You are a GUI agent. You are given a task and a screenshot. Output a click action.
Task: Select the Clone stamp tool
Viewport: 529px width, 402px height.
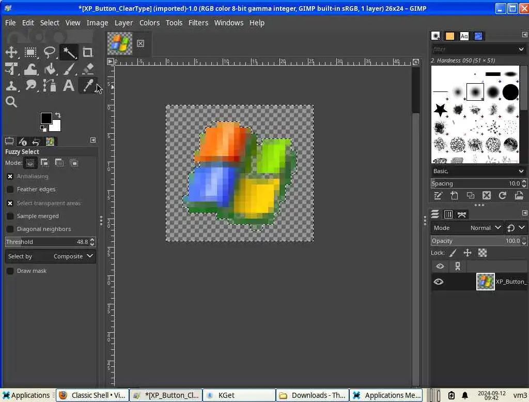click(11, 85)
